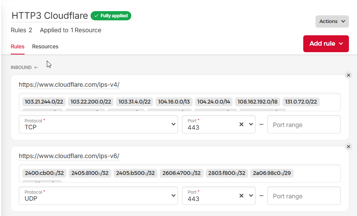Select IPv6 chip 2803:f800::/32
The width and height of the screenshot is (357, 216).
tap(227, 173)
